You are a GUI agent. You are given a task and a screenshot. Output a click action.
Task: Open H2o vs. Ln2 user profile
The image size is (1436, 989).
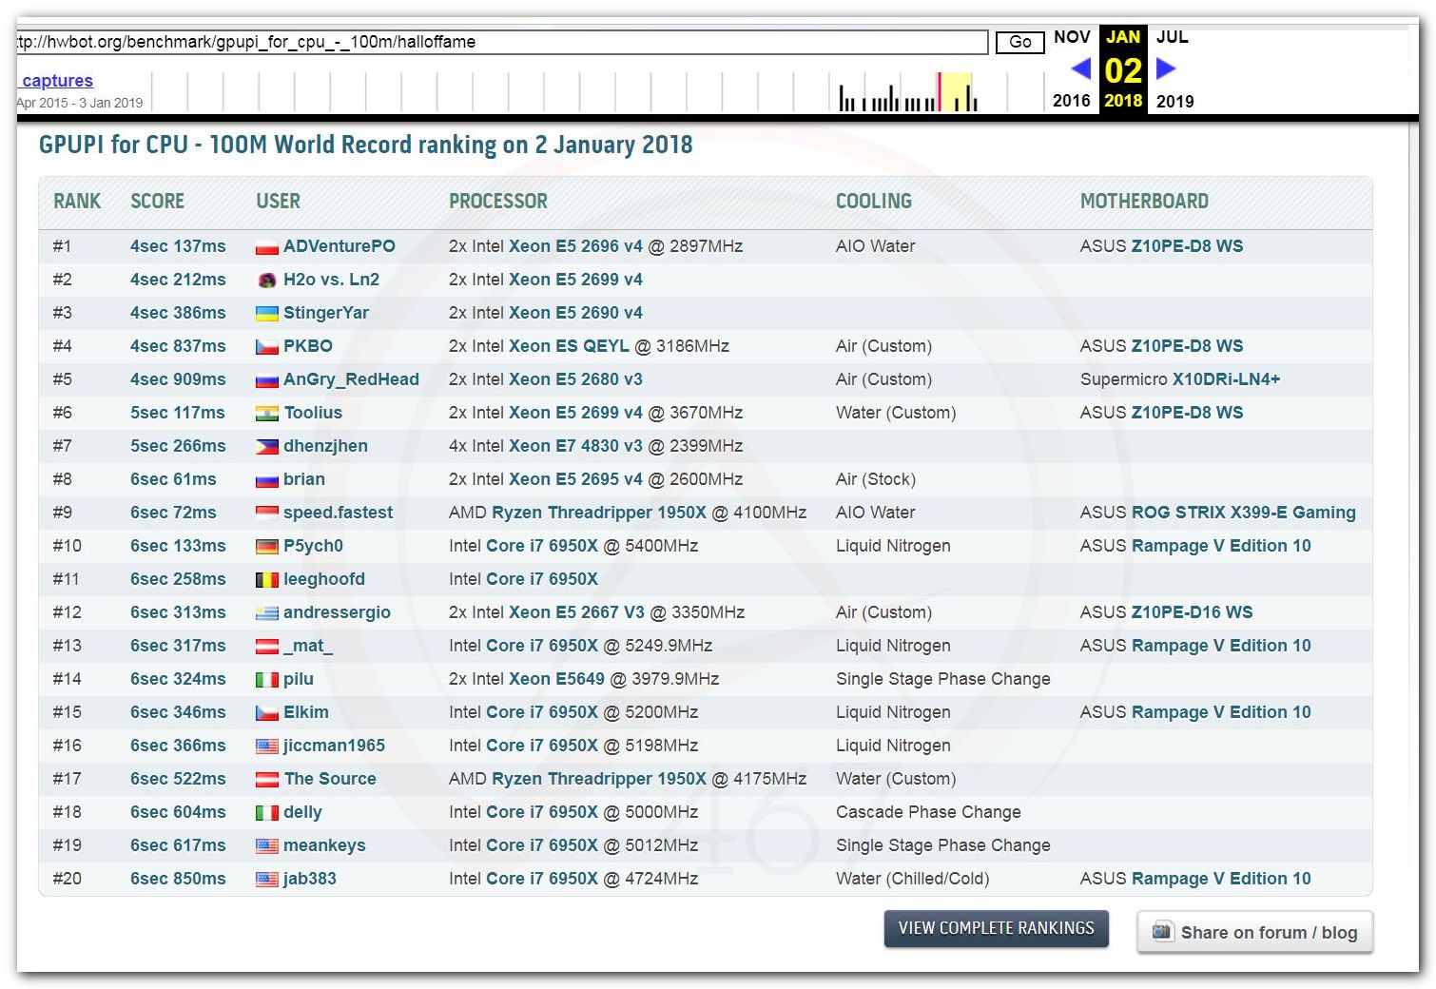(331, 280)
